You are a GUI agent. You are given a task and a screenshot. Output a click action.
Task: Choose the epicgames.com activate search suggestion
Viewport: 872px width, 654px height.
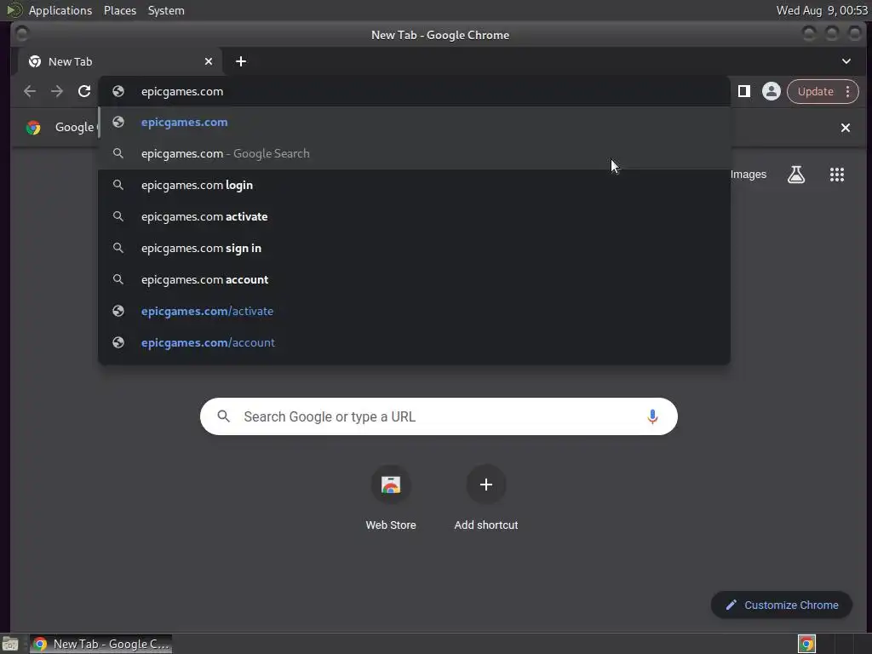pyautogui.click(x=414, y=216)
